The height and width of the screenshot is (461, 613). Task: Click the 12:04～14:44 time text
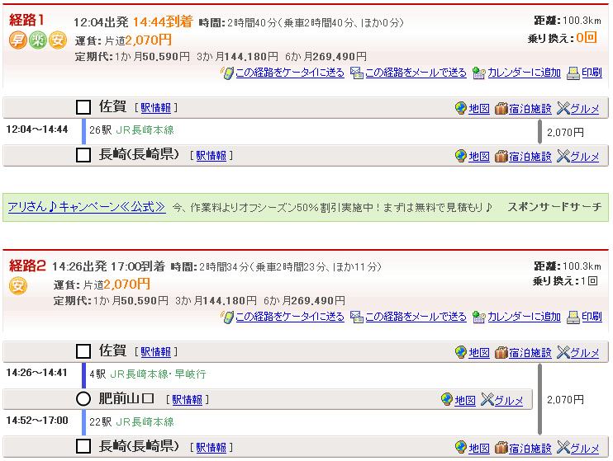click(37, 129)
